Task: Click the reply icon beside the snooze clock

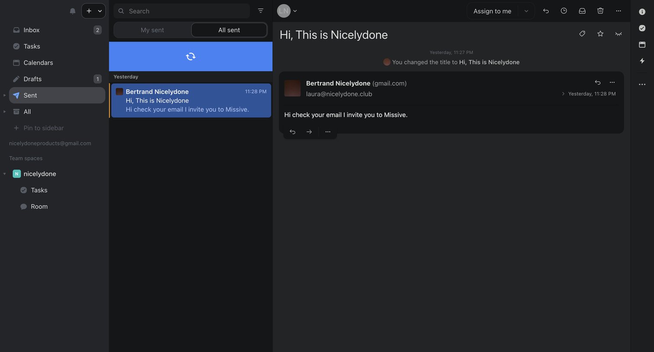Action: click(546, 11)
